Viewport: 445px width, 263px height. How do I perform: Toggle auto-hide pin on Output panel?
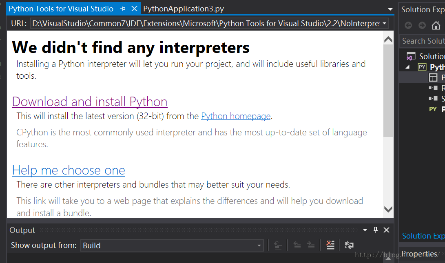[x=376, y=230]
